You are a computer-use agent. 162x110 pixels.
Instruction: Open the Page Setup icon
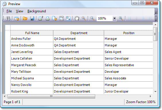coord(54,18)
